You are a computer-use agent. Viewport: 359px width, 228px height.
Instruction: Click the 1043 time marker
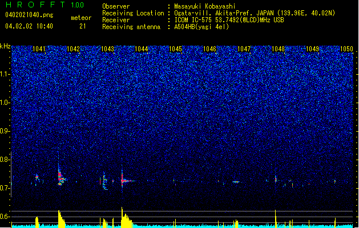[x=107, y=49]
